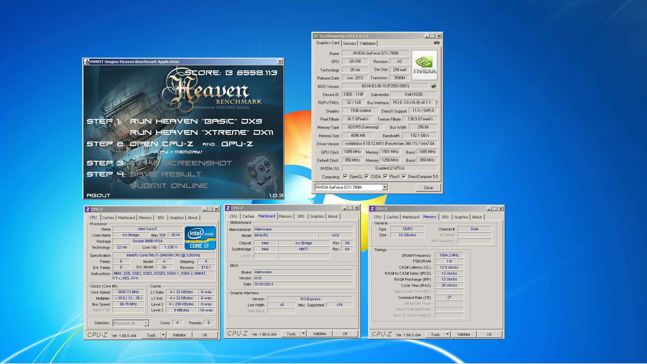Open About in HWBOT Heaven app
Viewport: 647px width, 364px height.
(x=98, y=195)
